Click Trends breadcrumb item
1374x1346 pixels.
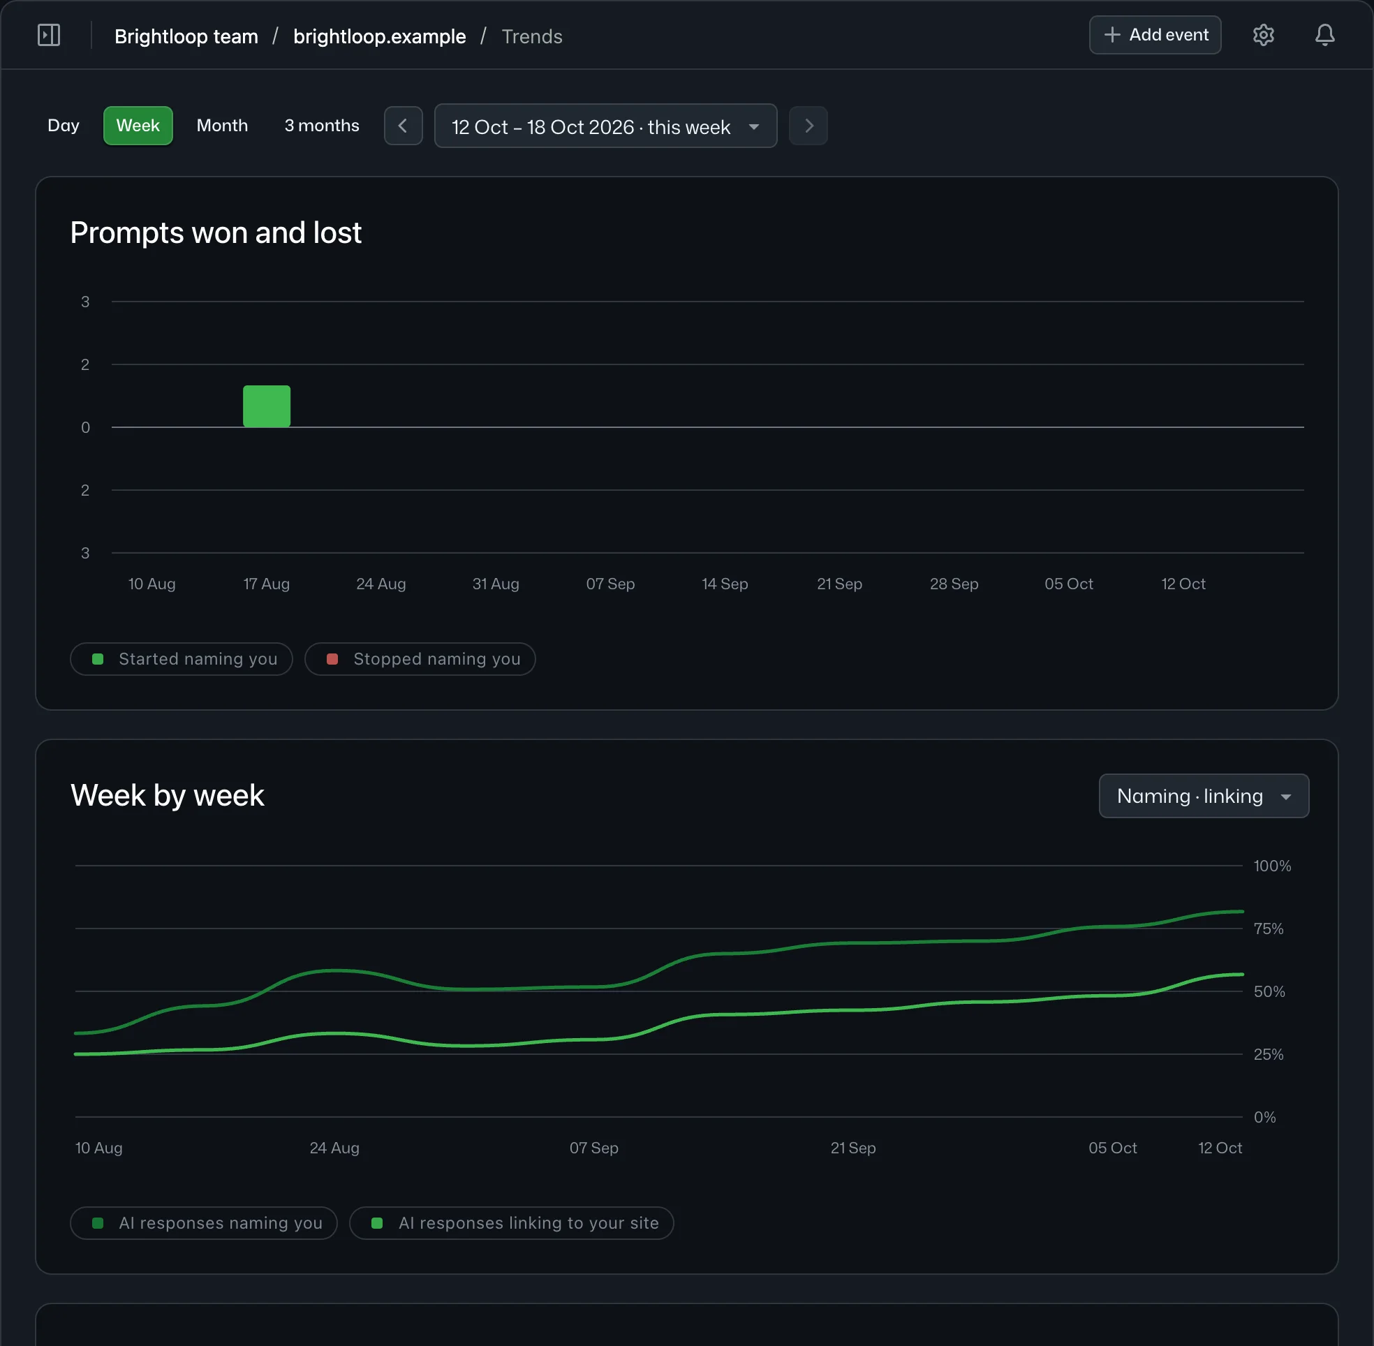532,36
